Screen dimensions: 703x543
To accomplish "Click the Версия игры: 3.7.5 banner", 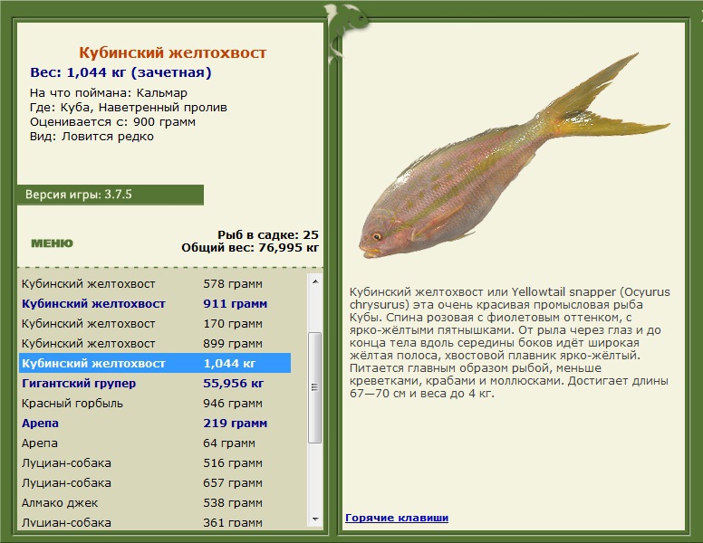I will pos(111,195).
